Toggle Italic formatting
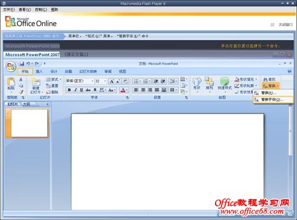The height and width of the screenshot is (220, 297). click(75, 90)
